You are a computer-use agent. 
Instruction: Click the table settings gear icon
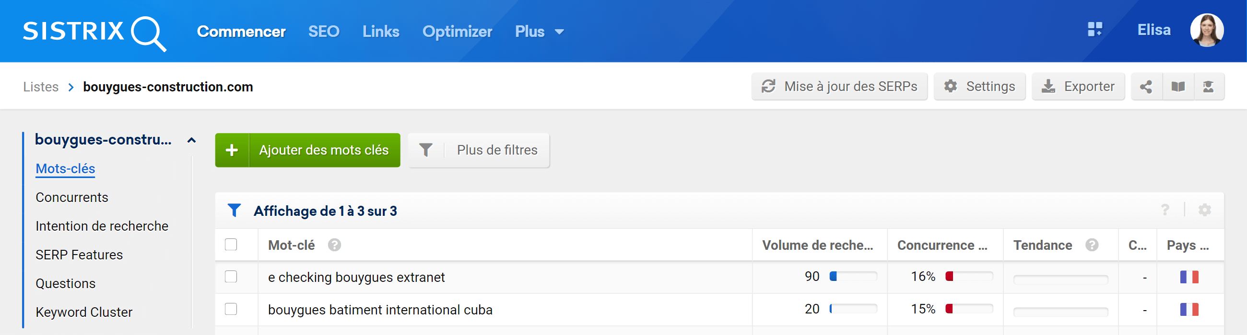click(1204, 210)
